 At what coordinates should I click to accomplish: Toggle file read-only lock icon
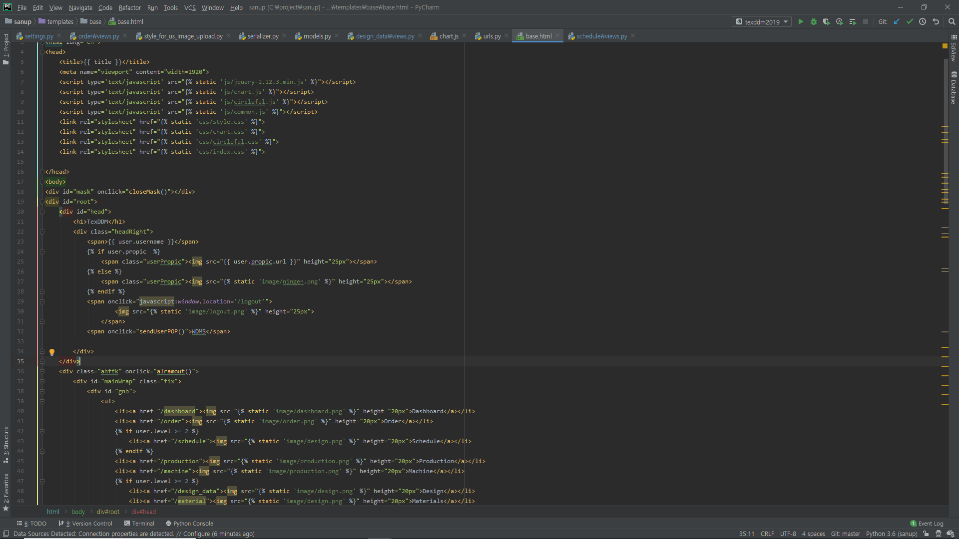pyautogui.click(x=926, y=534)
